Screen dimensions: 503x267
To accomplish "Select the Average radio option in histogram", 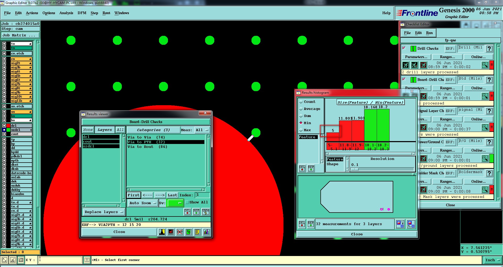I will [301, 109].
